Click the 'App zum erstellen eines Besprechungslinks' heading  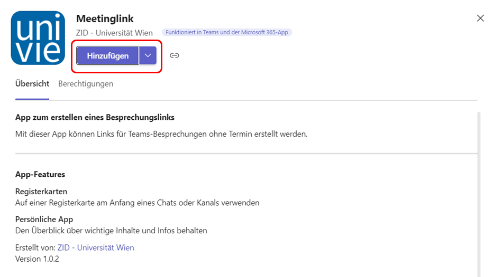95,117
